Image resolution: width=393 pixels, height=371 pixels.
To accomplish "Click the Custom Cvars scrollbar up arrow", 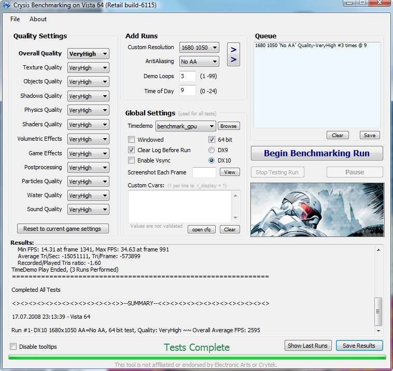I will 235,196.
